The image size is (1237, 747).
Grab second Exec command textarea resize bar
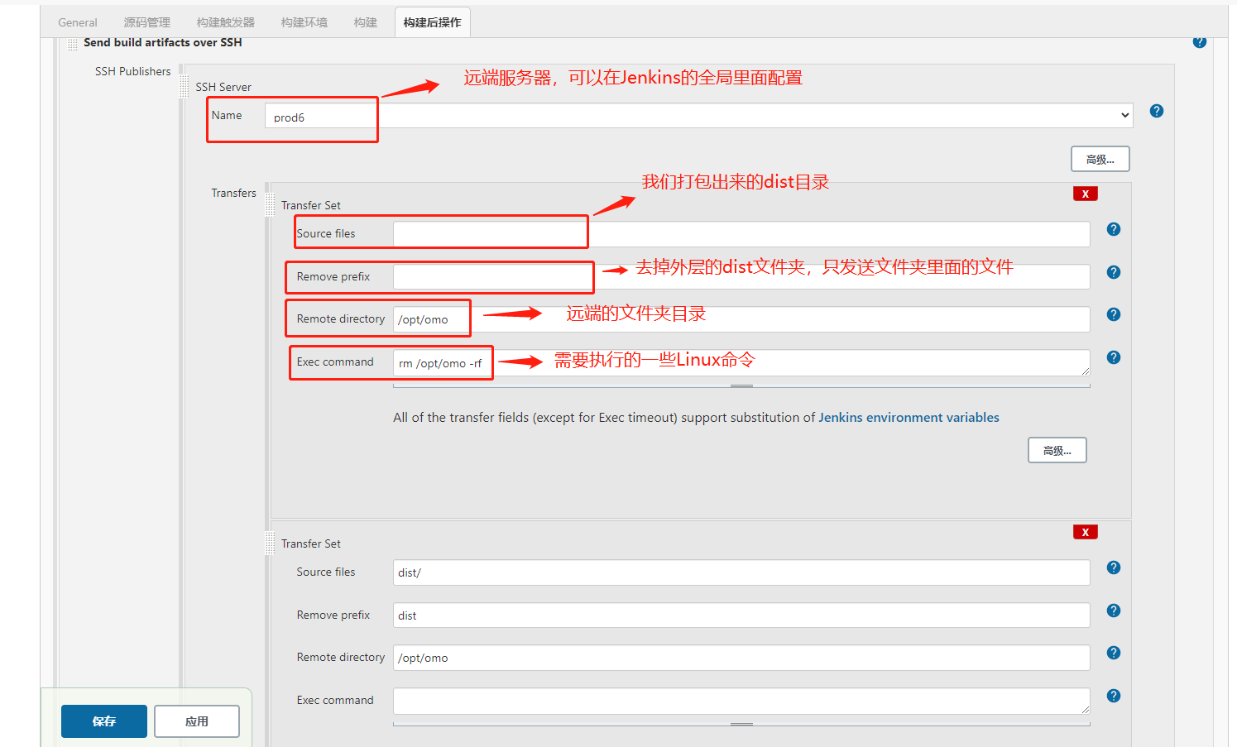tap(741, 724)
